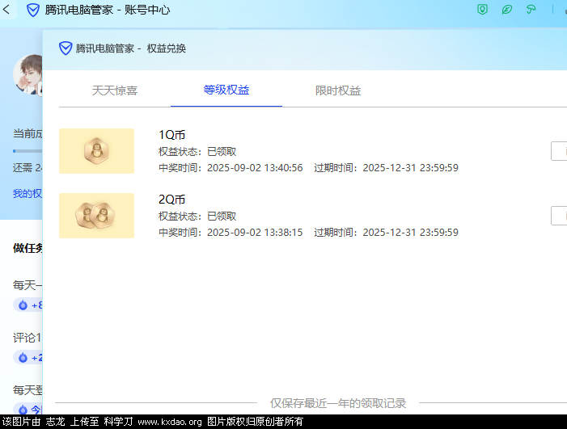Screen dimensions: 567x429
Task: Click the button at the right of the 2Q币 row
Action: coord(559,216)
